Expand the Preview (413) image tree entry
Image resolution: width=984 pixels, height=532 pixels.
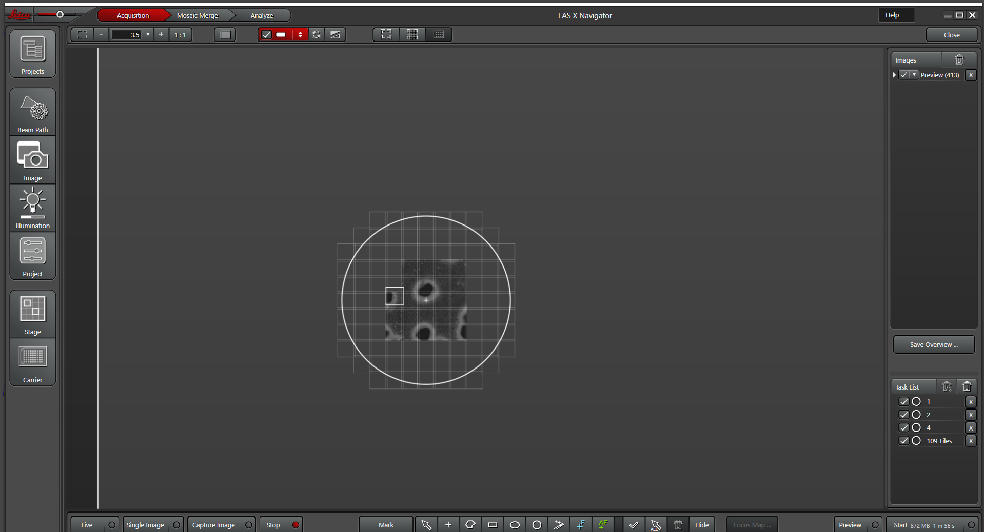click(x=894, y=75)
